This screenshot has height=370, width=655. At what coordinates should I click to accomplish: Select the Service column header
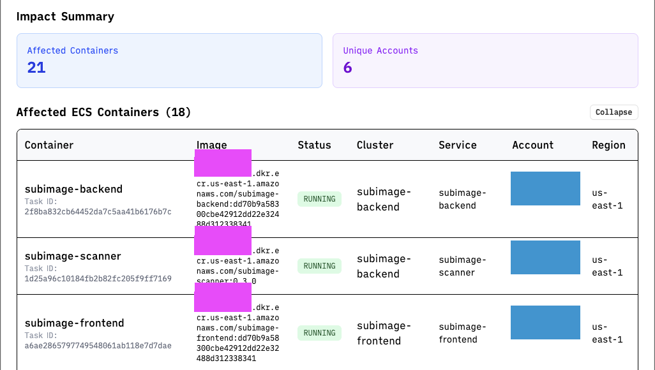point(457,145)
